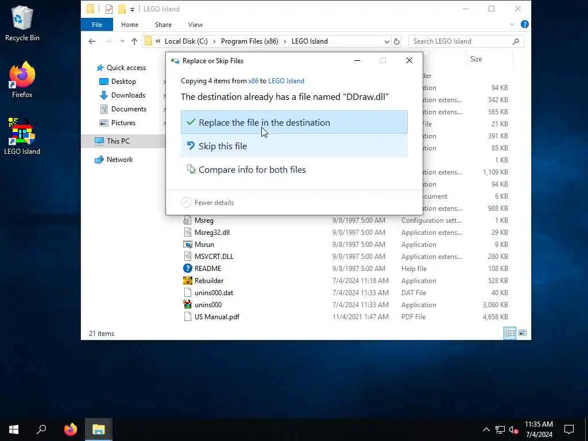Select the Msreg configuration file

[204, 220]
